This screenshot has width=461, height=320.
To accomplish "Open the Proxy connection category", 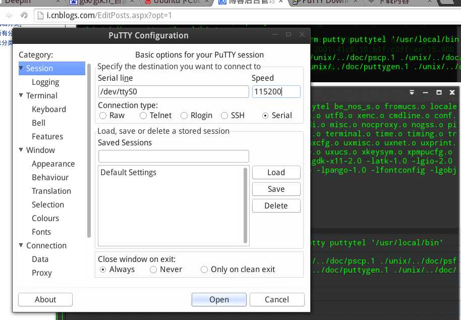I will (42, 273).
